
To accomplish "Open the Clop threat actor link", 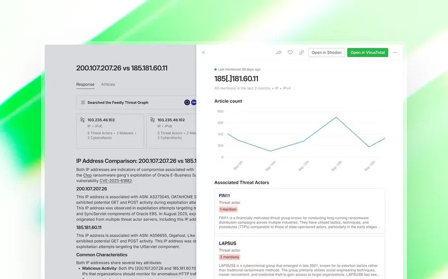I will (x=87, y=175).
